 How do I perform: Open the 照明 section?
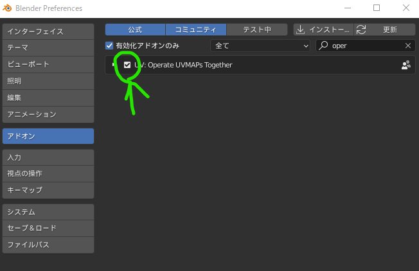click(48, 81)
